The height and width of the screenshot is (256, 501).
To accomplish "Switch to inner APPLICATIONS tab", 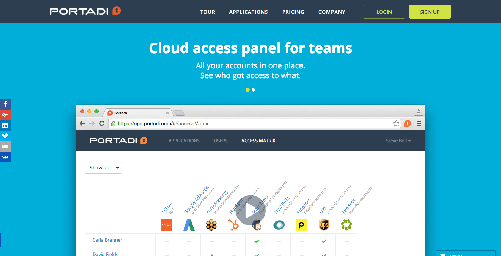I will point(184,141).
